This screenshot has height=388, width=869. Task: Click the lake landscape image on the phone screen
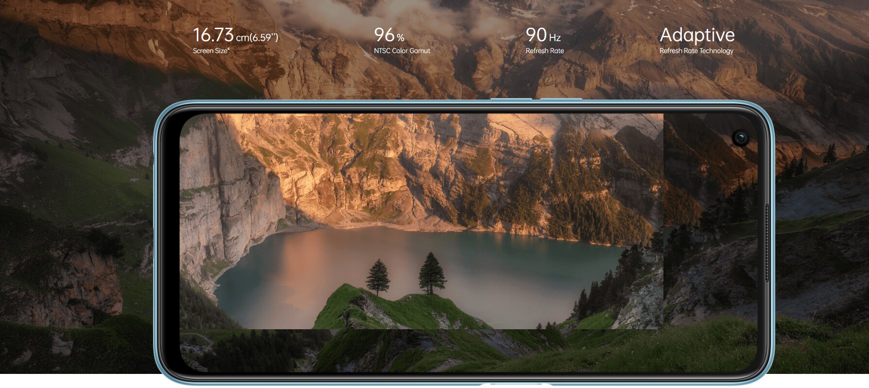click(x=421, y=221)
